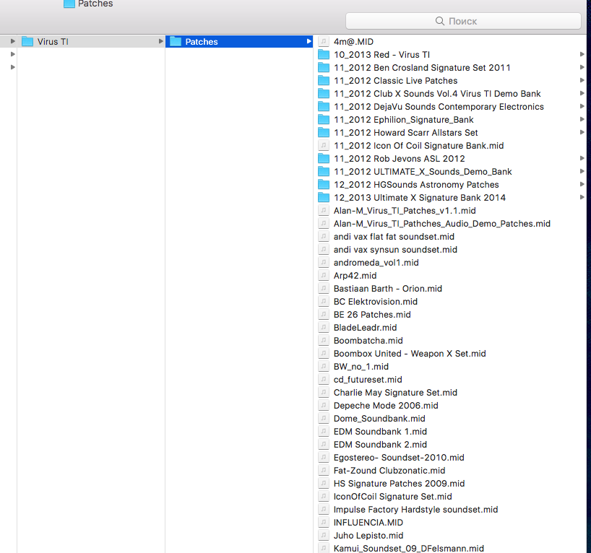Select BladeLeadr.mid file name
Viewport: 591px width, 553px height.
point(365,327)
